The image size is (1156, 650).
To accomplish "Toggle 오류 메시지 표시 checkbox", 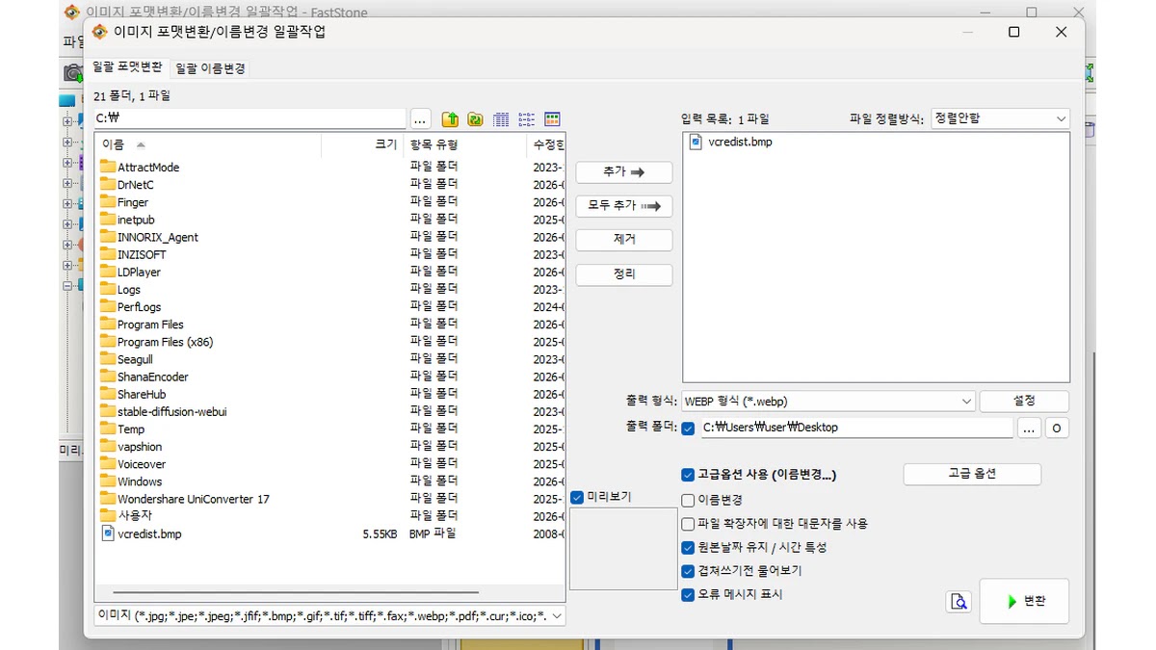I will point(688,595).
